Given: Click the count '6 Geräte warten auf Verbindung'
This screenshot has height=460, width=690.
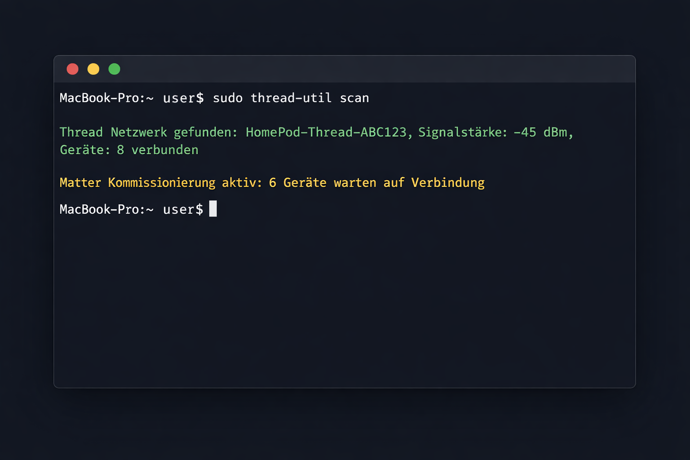Looking at the screenshot, I should (379, 182).
